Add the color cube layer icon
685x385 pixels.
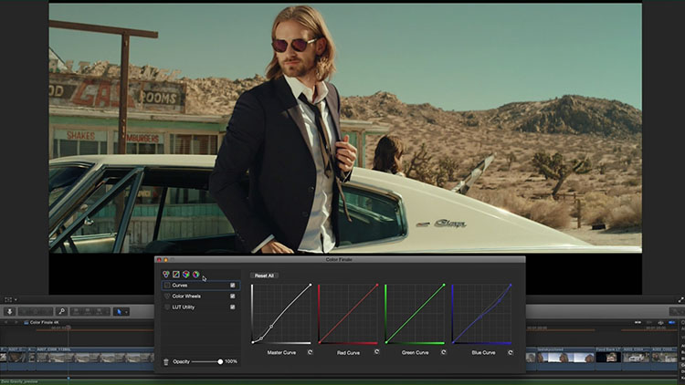tap(186, 274)
